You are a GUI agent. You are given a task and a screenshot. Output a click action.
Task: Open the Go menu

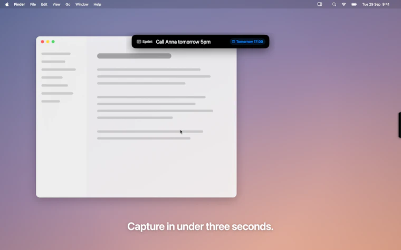pos(68,4)
